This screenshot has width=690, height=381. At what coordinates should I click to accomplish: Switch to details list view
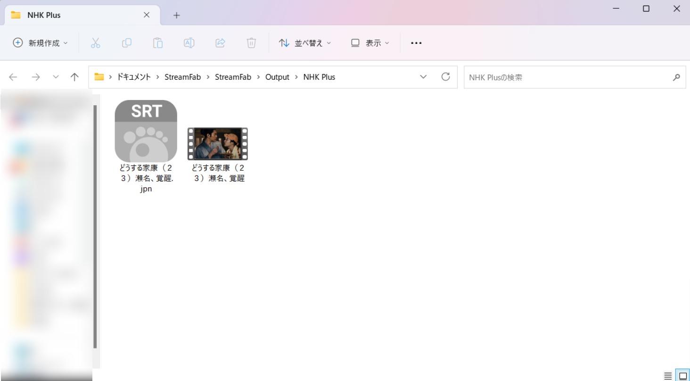tap(668, 376)
